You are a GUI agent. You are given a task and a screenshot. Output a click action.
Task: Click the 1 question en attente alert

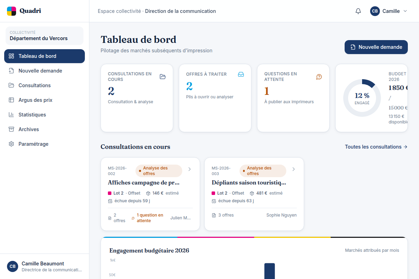coord(147,218)
